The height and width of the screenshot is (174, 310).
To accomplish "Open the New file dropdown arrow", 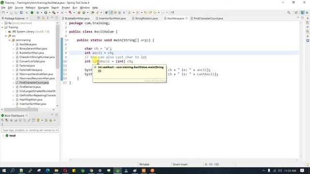I will click(7, 13).
